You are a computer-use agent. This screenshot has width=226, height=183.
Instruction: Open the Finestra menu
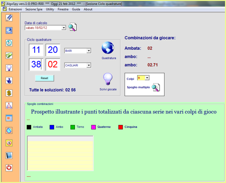pos(63,9)
